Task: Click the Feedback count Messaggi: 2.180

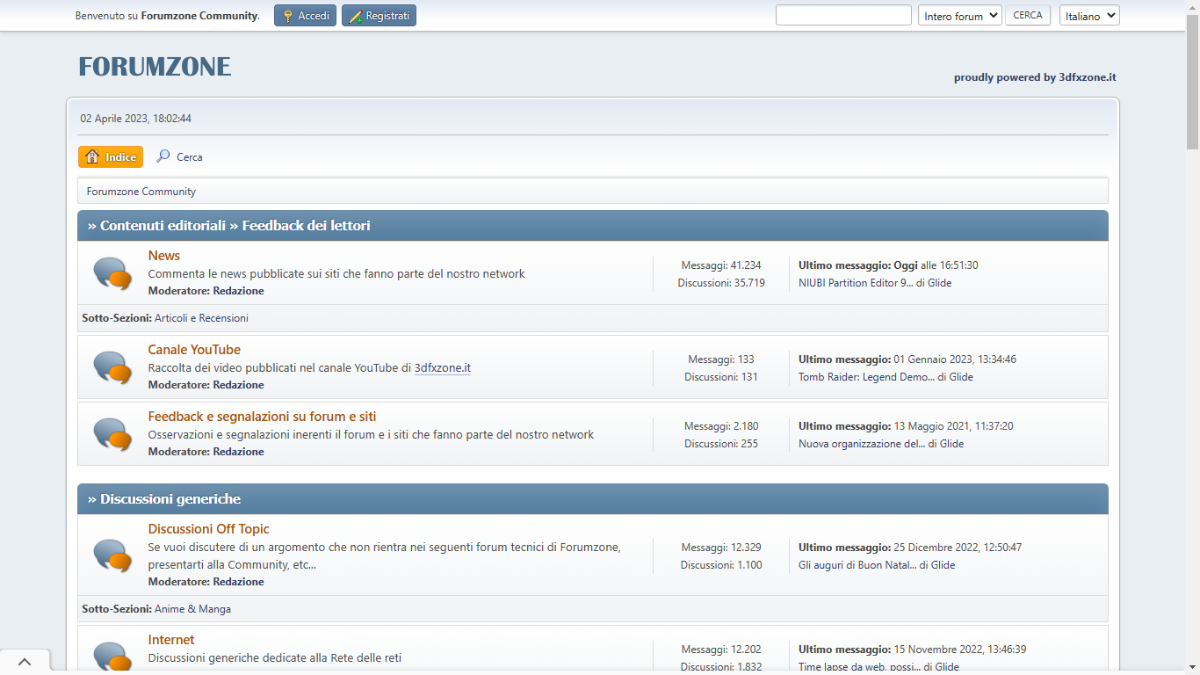Action: point(721,426)
